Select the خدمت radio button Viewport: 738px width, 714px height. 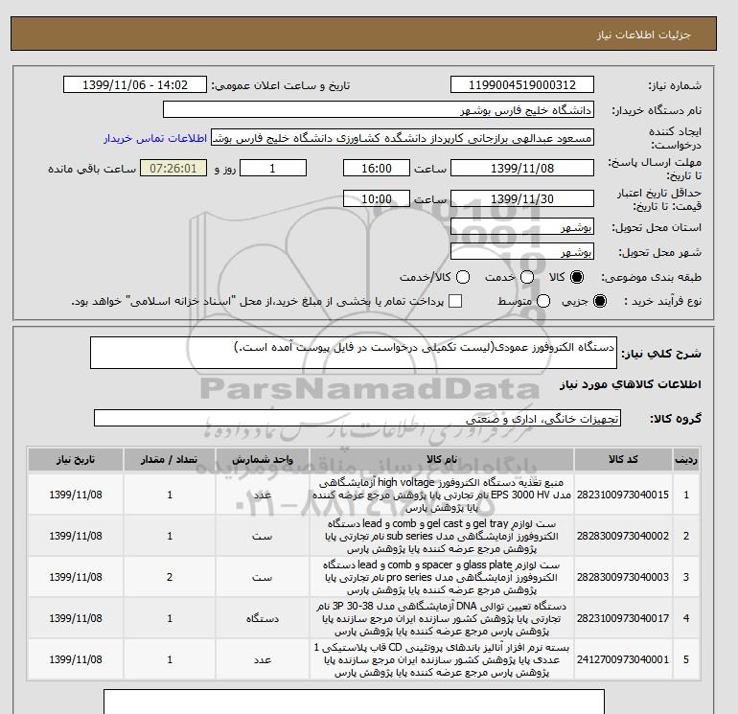pyautogui.click(x=527, y=277)
